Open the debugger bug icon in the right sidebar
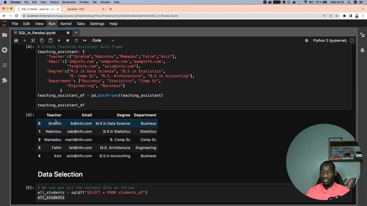 tap(362, 50)
